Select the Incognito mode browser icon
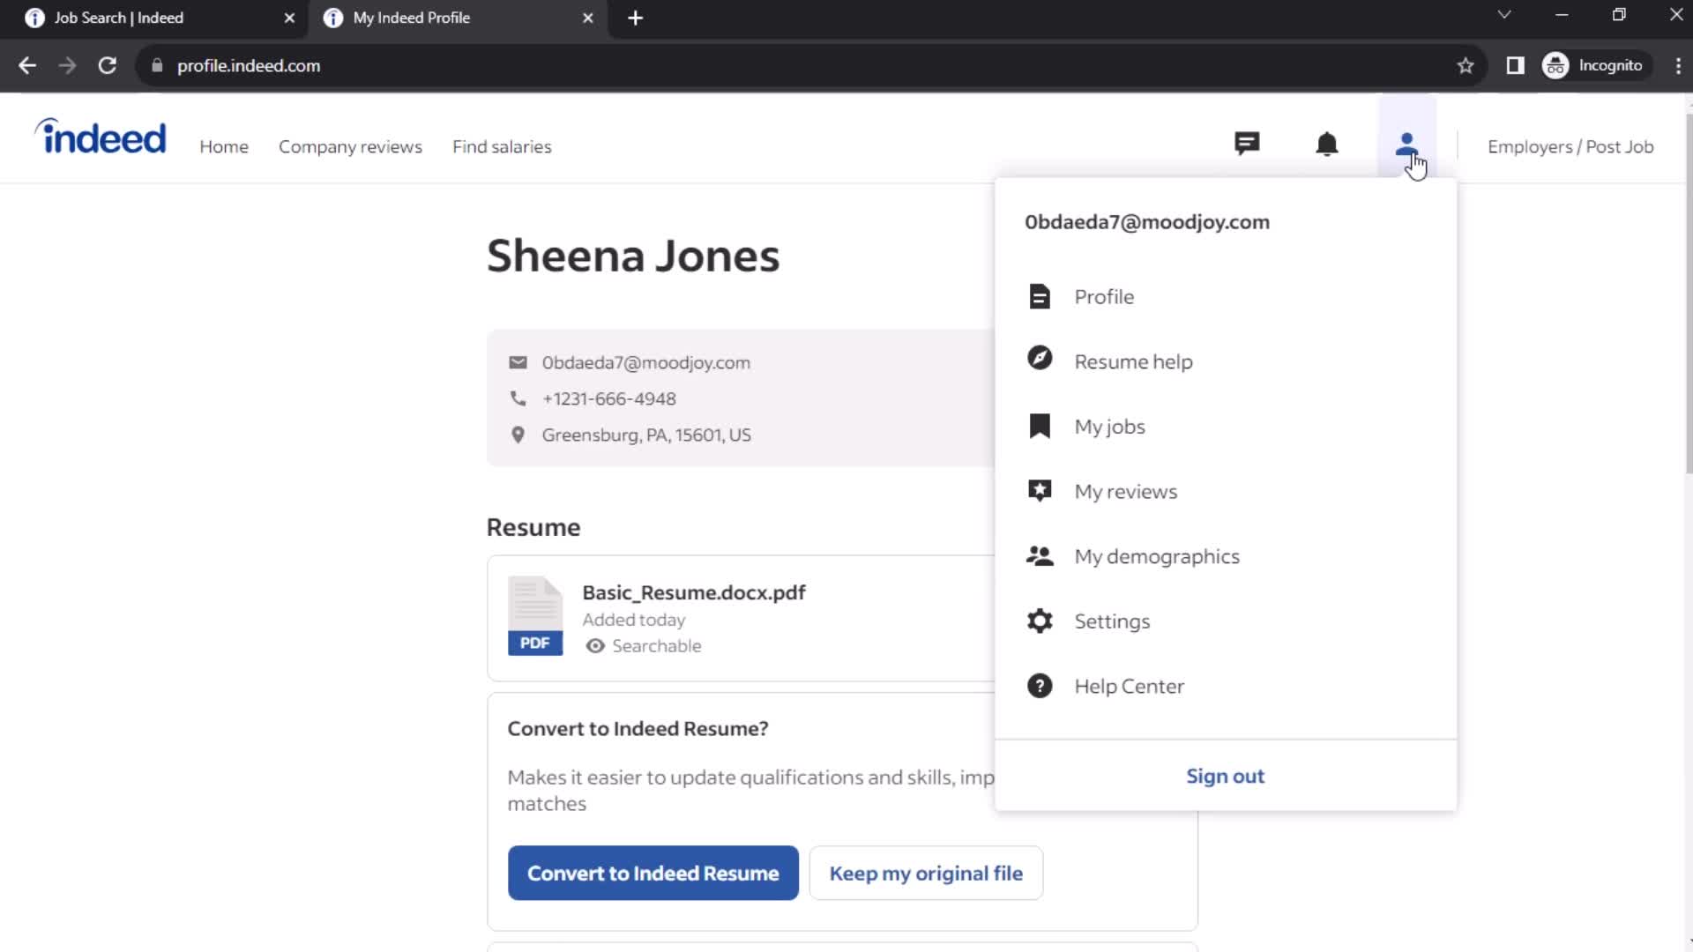 (x=1557, y=65)
